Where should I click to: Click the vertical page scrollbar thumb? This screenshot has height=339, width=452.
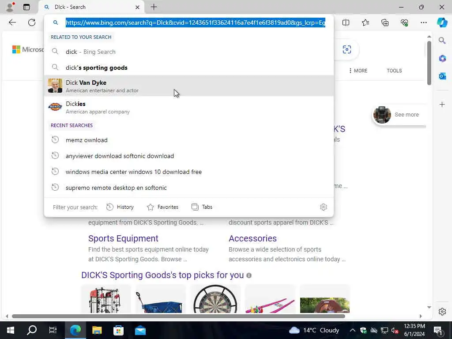(x=429, y=63)
